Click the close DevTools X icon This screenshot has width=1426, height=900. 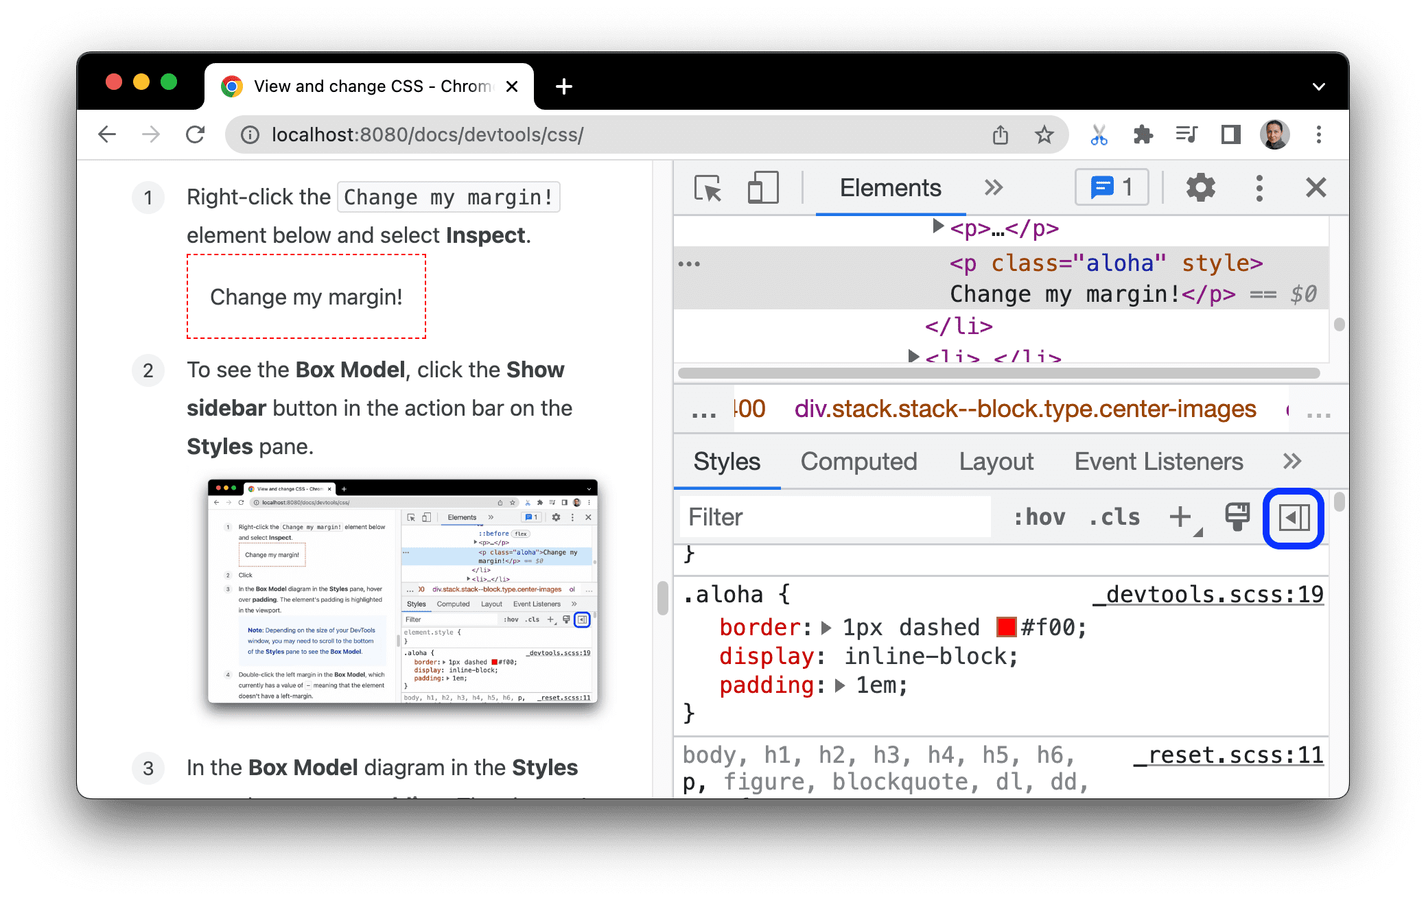coord(1316,188)
